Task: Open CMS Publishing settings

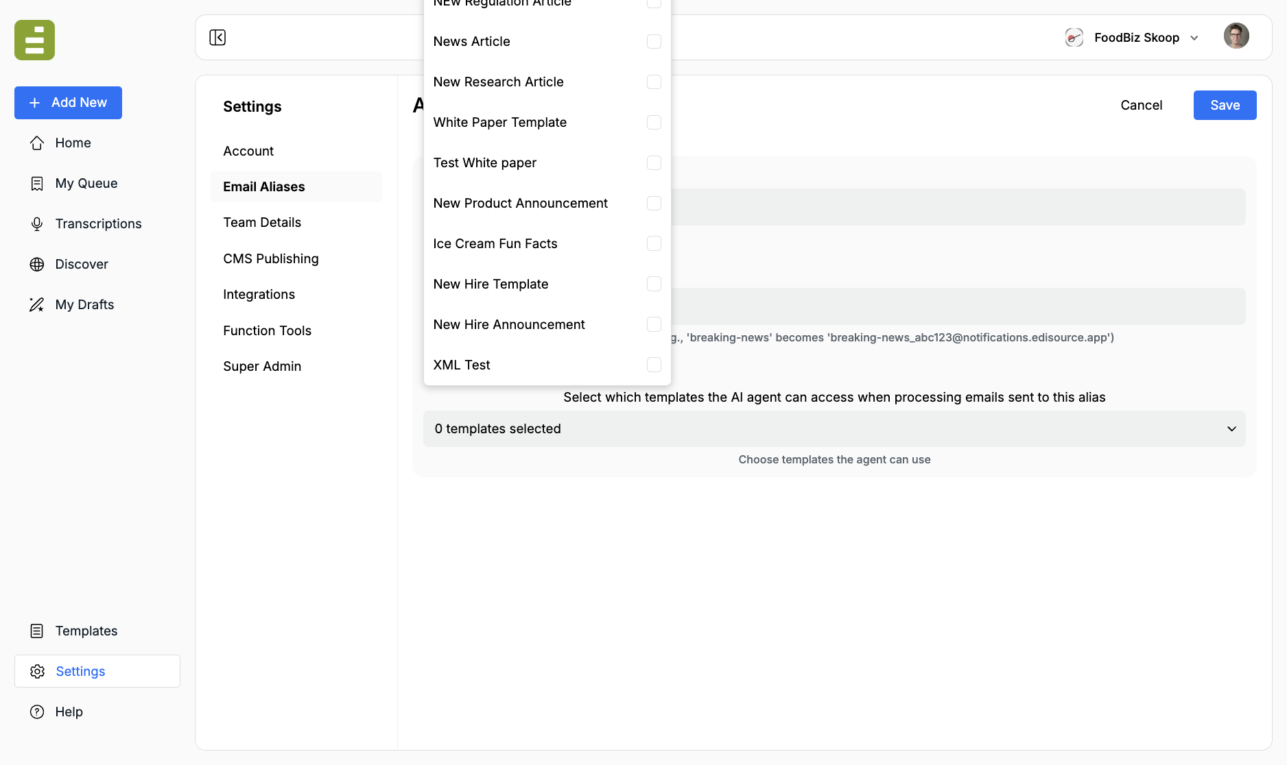Action: (271, 258)
